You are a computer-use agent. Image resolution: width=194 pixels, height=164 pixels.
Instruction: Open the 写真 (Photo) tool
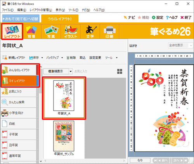51,32
